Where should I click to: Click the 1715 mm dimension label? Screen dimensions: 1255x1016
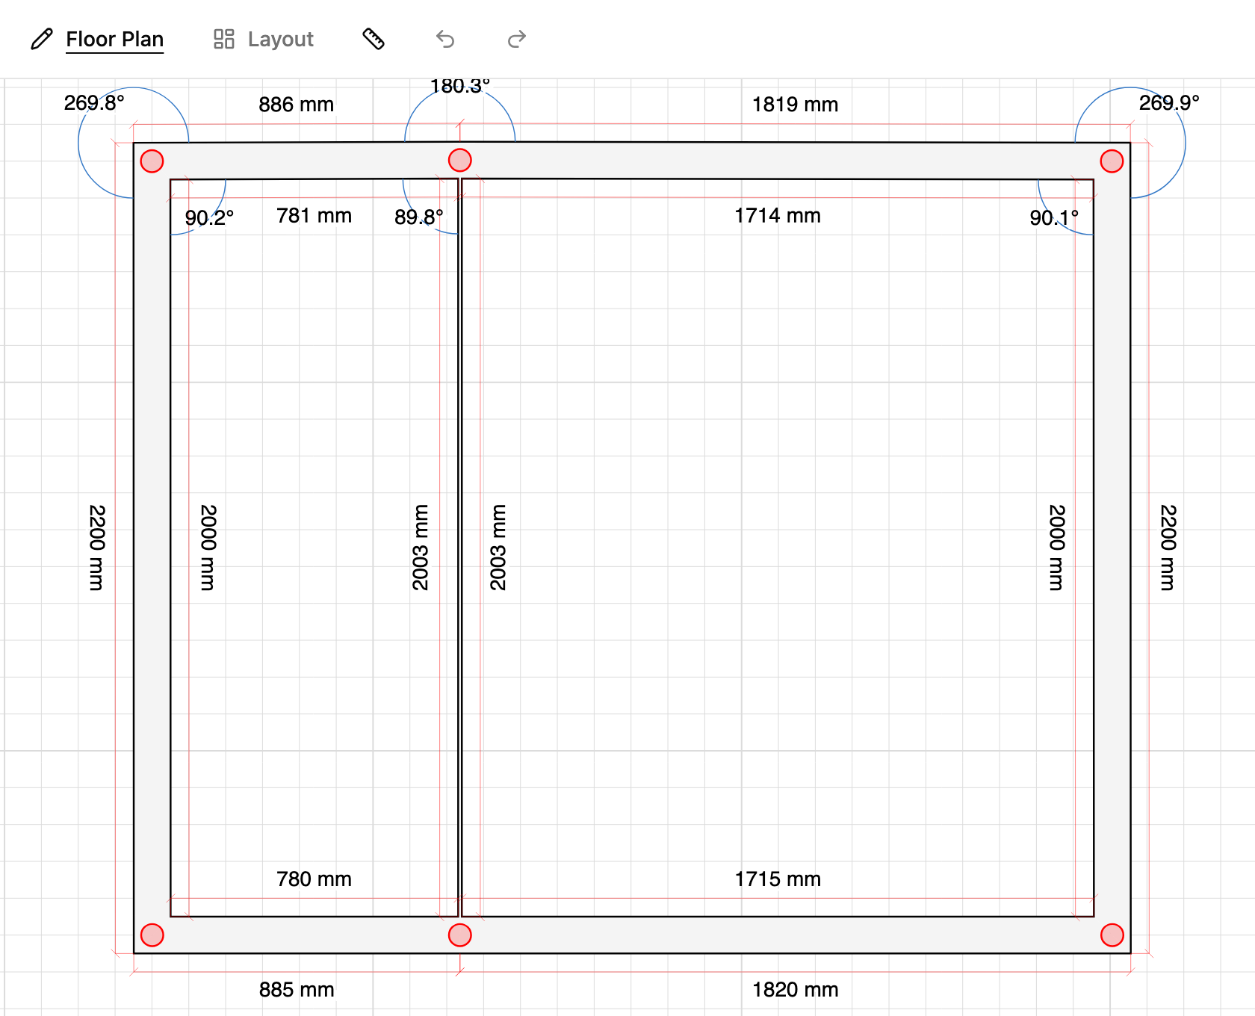(778, 879)
